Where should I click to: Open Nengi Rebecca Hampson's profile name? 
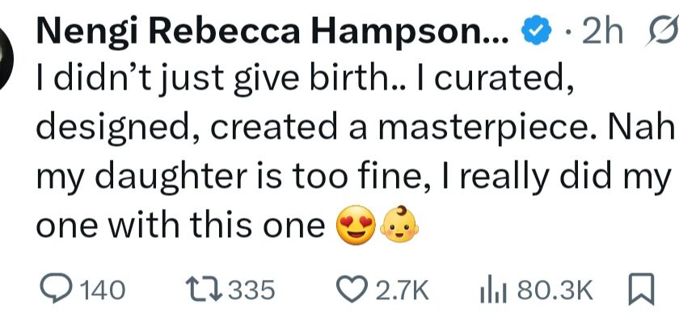coord(273,33)
